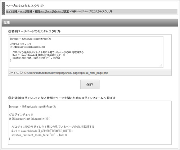
Task: Click the example code sample box
Action: 90,123
